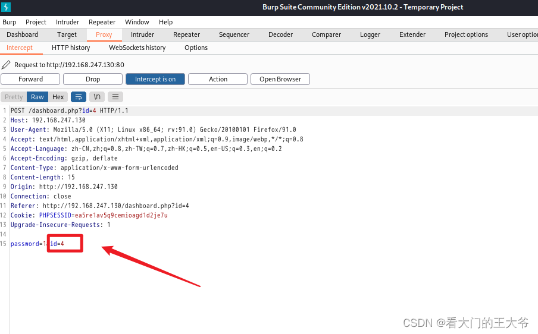Screen dimensions: 538x334
Task: Click the User-Agent header line
Action: click(x=154, y=130)
